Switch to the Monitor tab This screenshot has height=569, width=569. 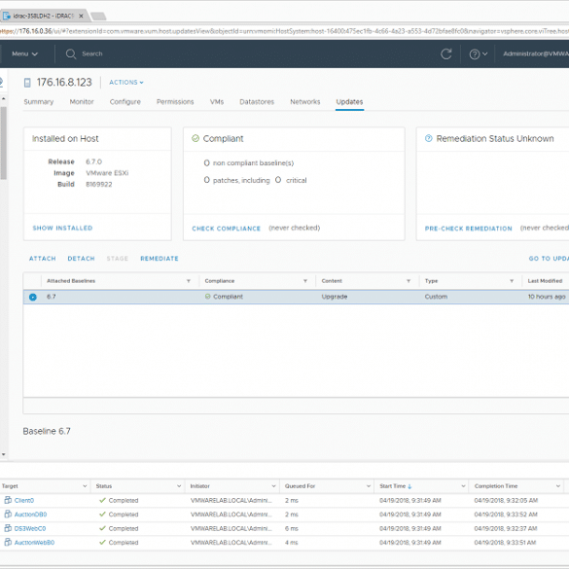[82, 102]
